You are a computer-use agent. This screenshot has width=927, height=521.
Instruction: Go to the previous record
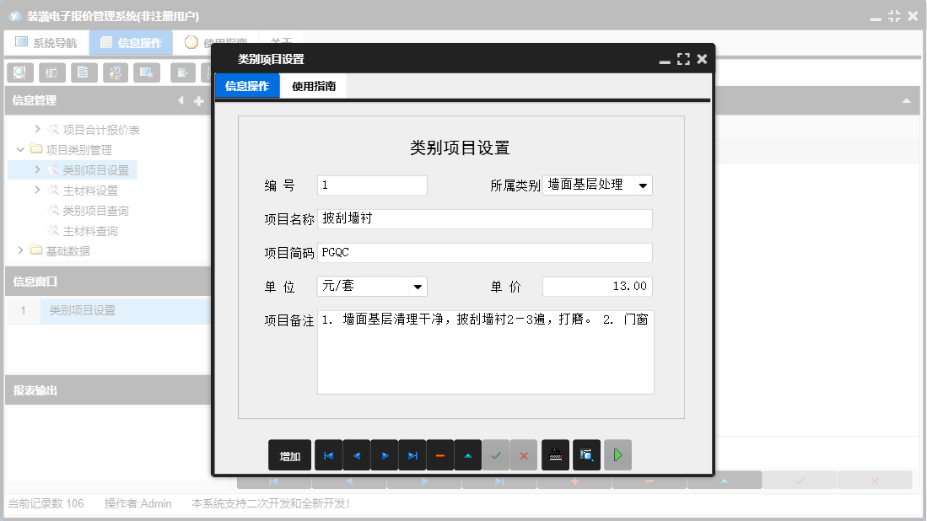click(356, 454)
